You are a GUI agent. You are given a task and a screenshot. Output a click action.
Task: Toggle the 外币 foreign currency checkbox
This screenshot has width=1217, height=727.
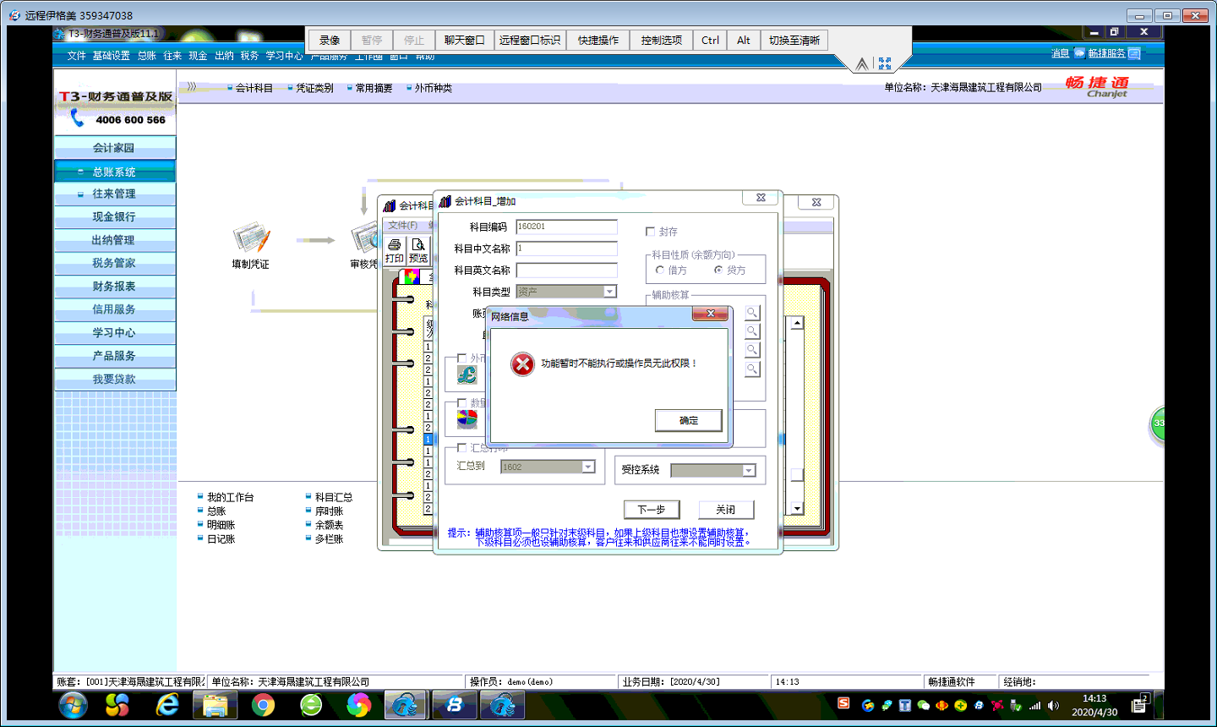pyautogui.click(x=461, y=358)
